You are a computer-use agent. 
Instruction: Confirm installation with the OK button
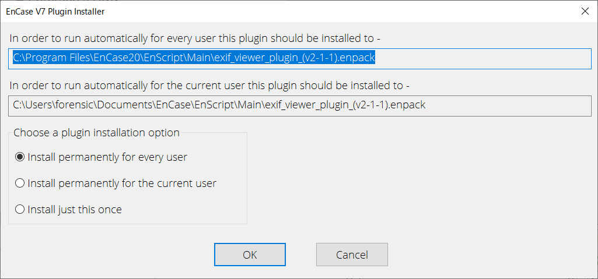(x=250, y=255)
